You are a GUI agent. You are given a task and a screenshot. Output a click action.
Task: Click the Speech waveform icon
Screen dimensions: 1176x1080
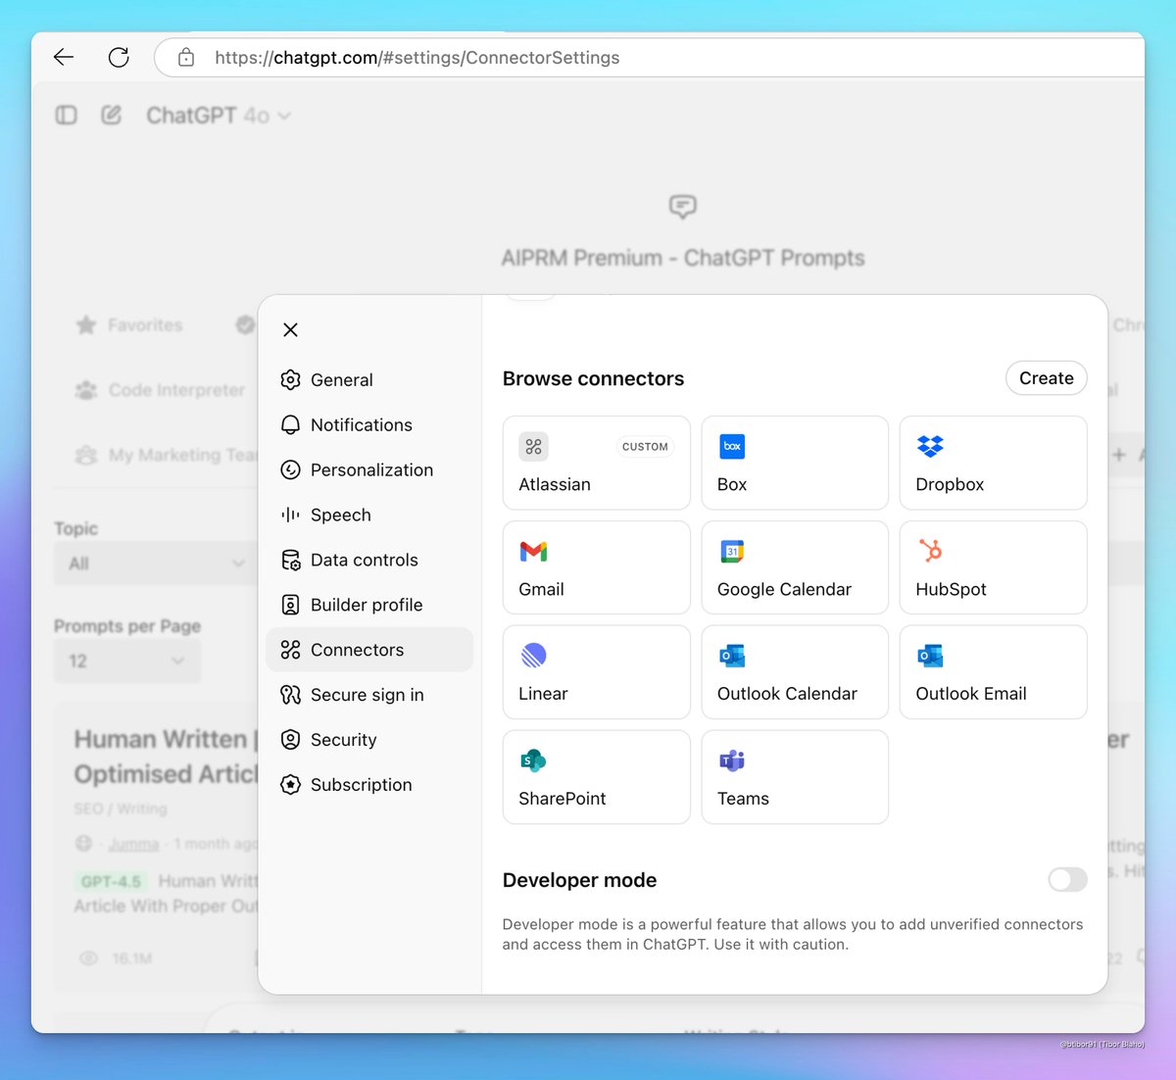(290, 515)
